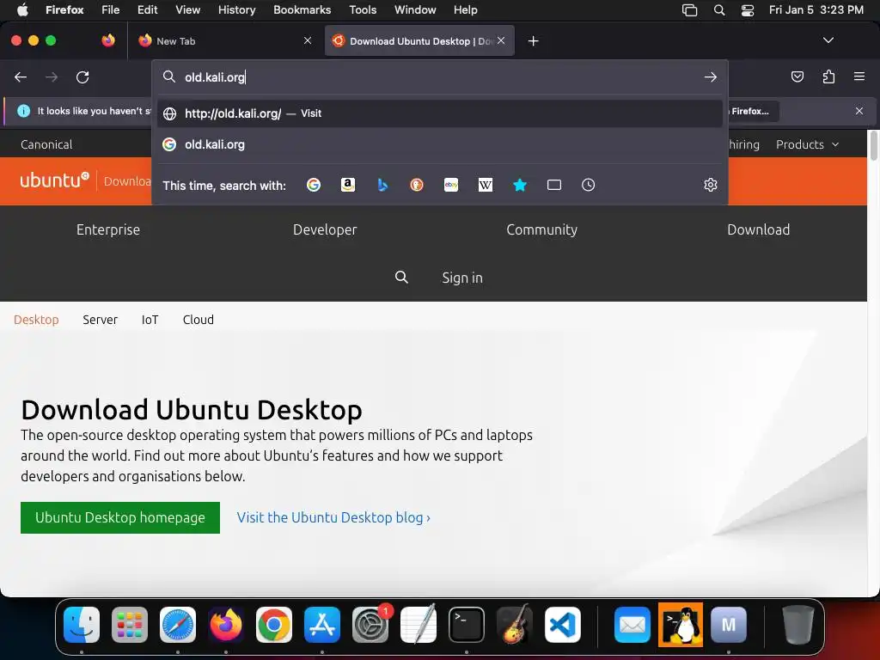
Task: Open the History menu
Action: point(237,9)
